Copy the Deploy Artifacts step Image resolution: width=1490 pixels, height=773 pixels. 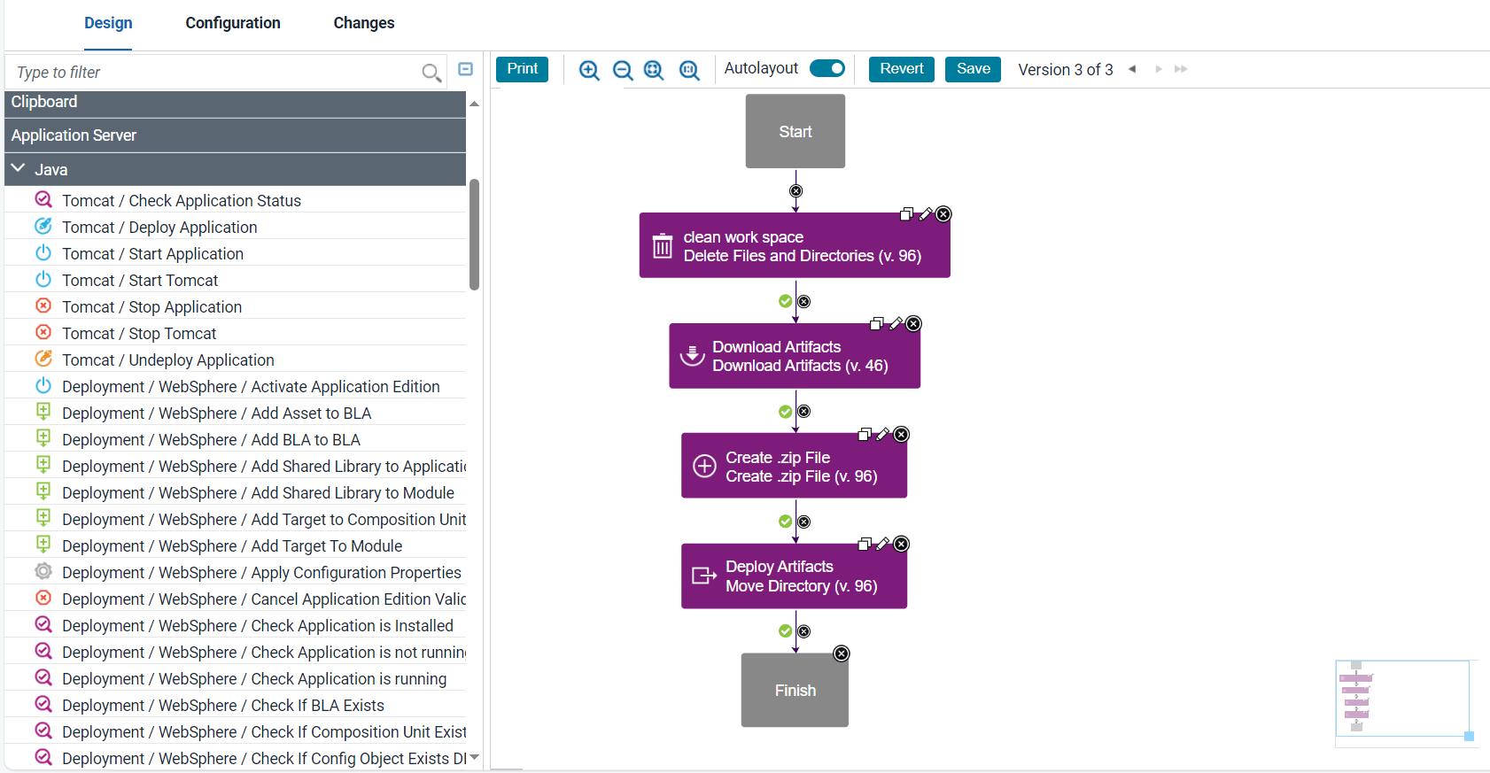[865, 544]
